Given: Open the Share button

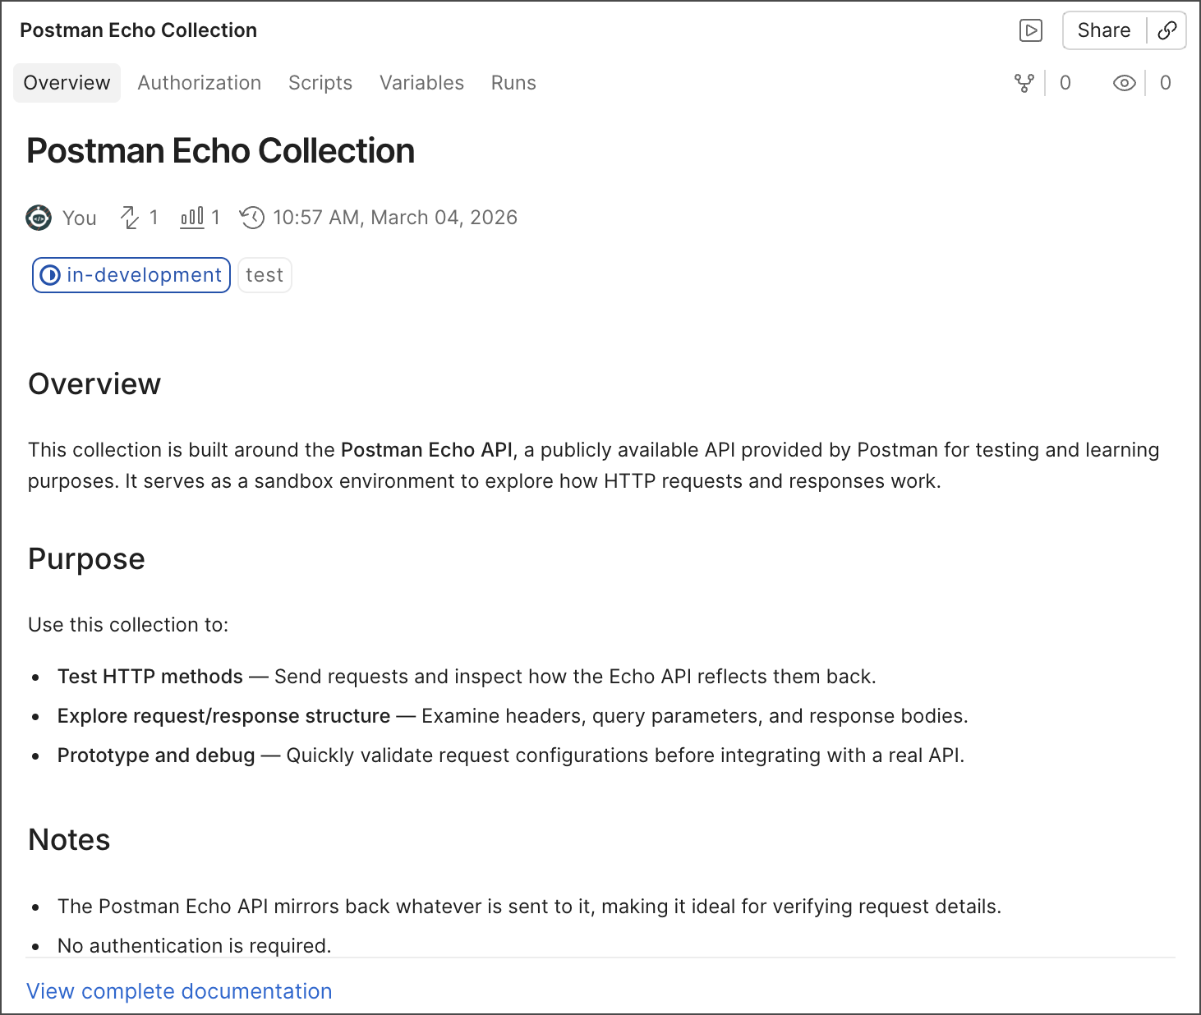Looking at the screenshot, I should click(1103, 30).
